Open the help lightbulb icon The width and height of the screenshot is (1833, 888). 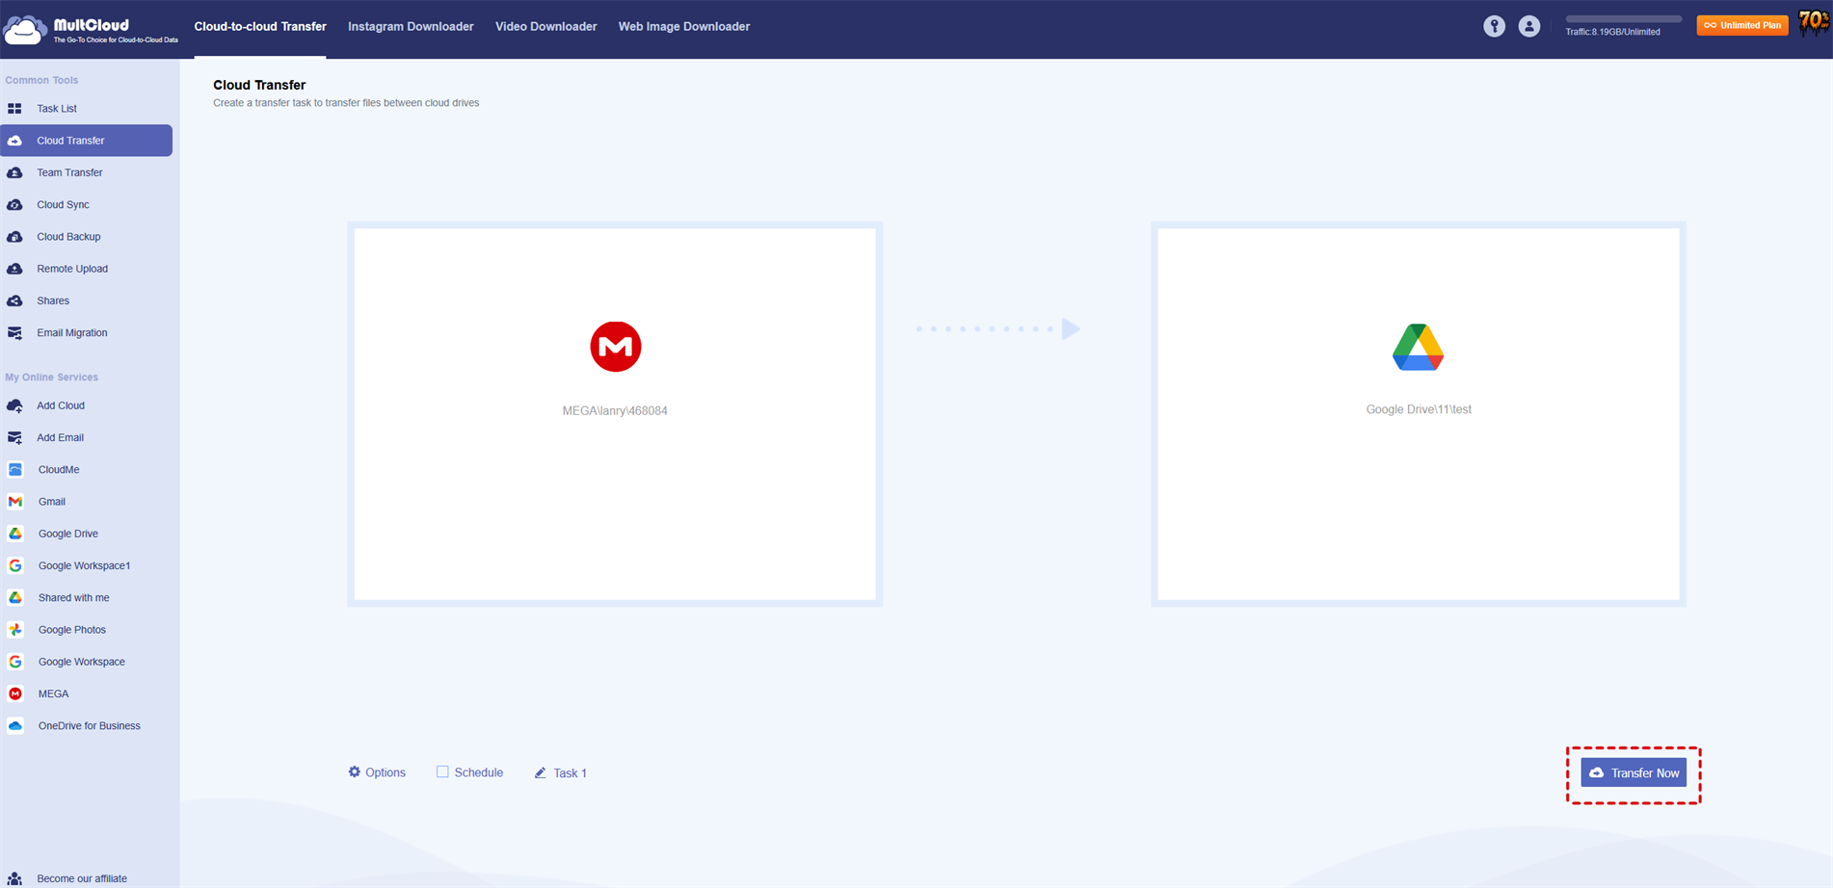pyautogui.click(x=1494, y=27)
